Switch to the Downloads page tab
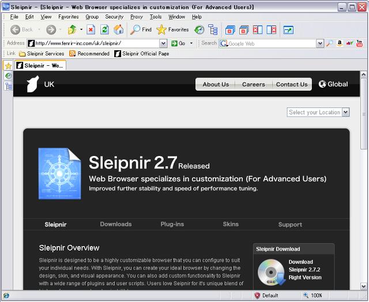 116,224
